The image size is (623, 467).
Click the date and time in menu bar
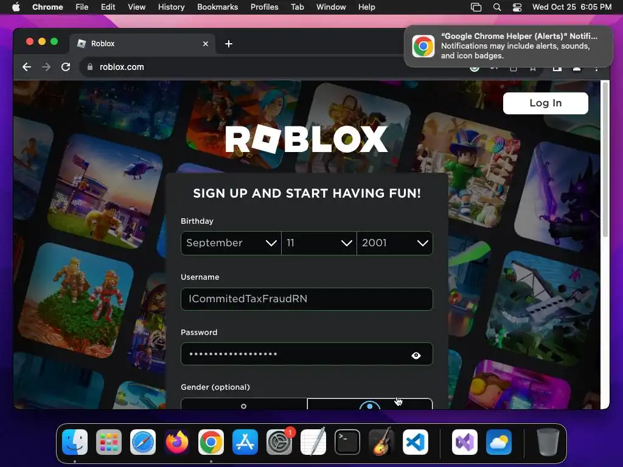(572, 7)
